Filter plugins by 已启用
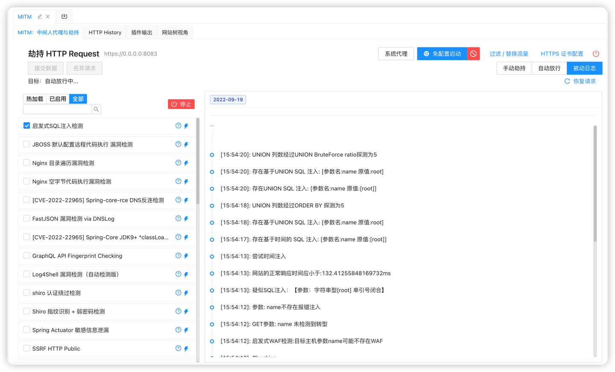The width and height of the screenshot is (615, 372). point(58,99)
